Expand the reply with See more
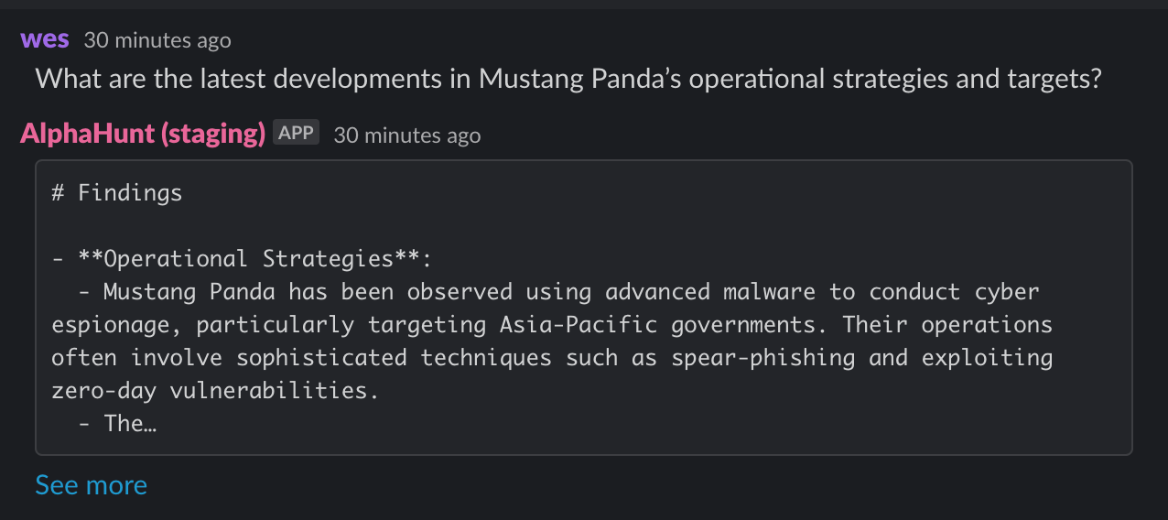Image resolution: width=1168 pixels, height=520 pixels. [x=91, y=484]
